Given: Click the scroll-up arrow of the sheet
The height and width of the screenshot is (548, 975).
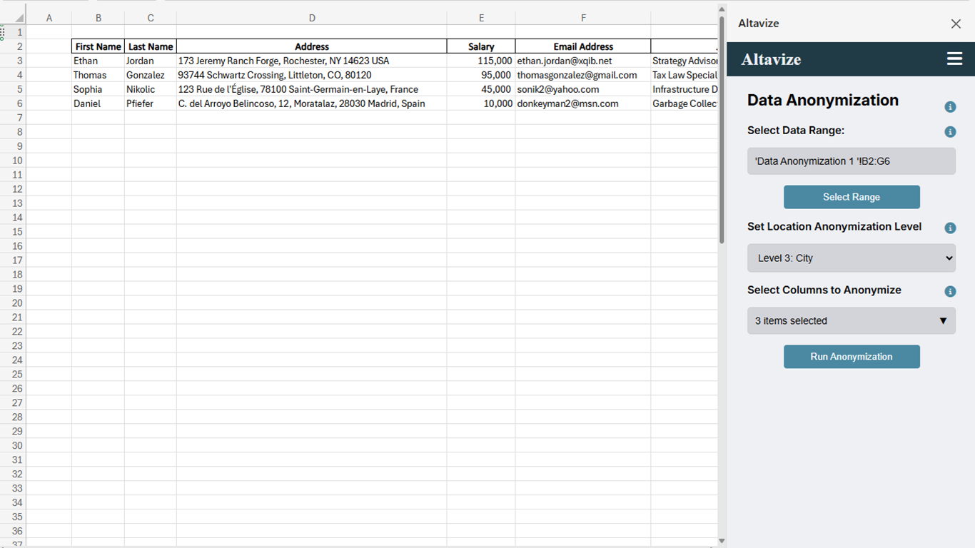Looking at the screenshot, I should [722, 9].
